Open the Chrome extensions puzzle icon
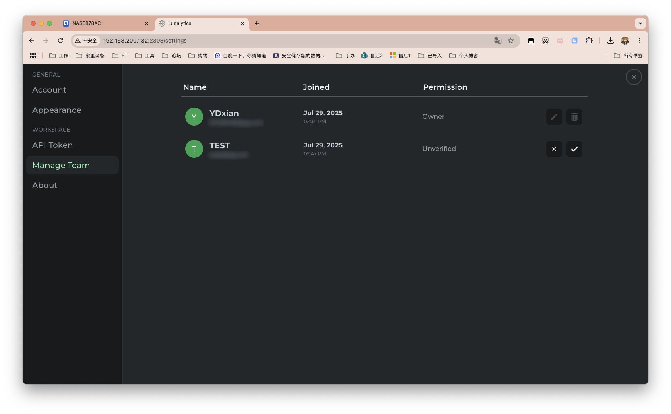This screenshot has width=671, height=414. 589,41
